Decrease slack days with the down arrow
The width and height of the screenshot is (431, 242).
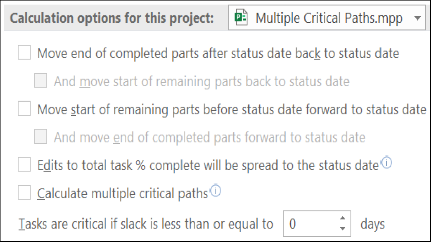click(x=343, y=229)
